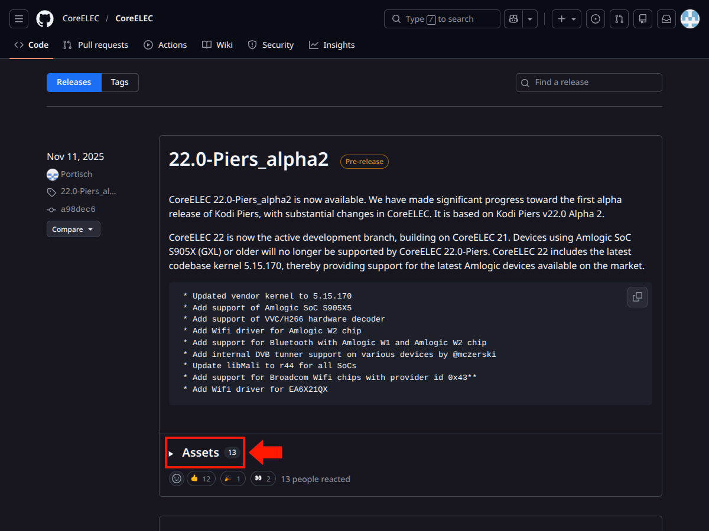This screenshot has height=531, width=709.
Task: Select the Releases button
Action: pos(74,83)
